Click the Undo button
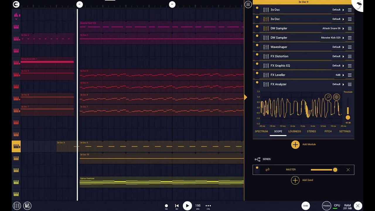The image size is (375, 211). (x=306, y=206)
